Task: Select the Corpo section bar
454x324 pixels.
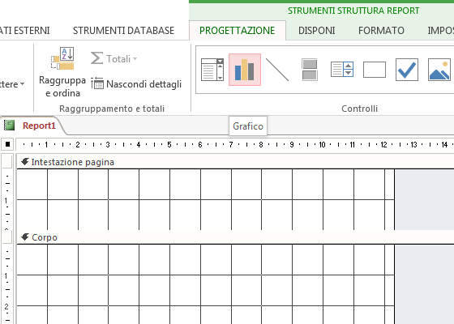Action: point(235,237)
